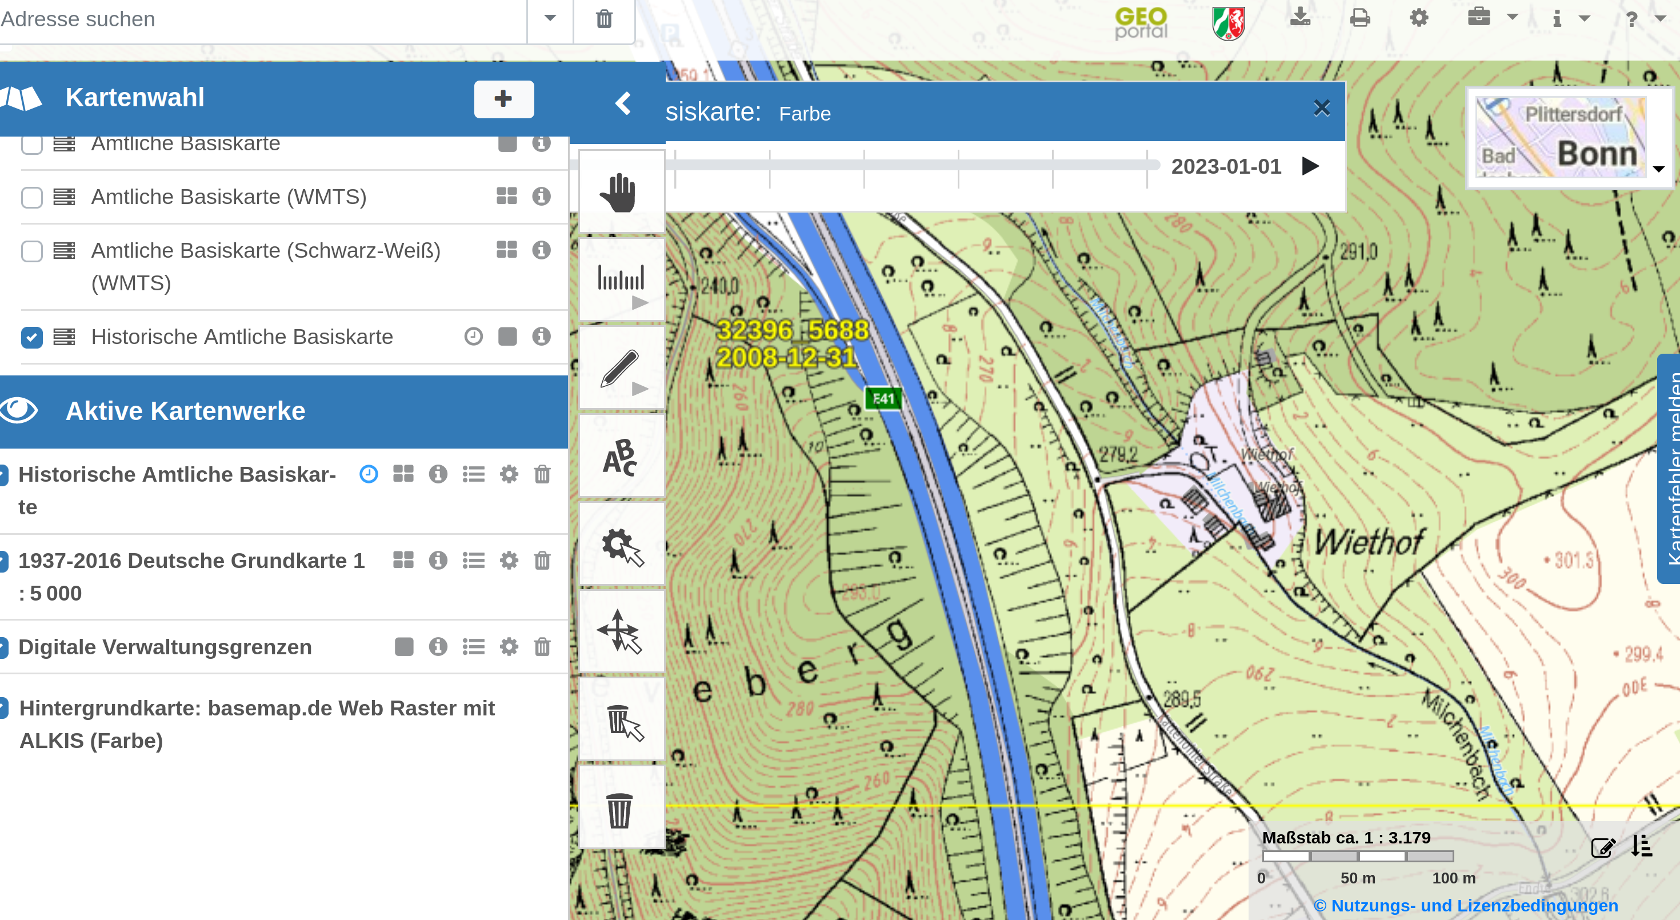Choose the ABC text label tool
The width and height of the screenshot is (1680, 920).
point(621,456)
